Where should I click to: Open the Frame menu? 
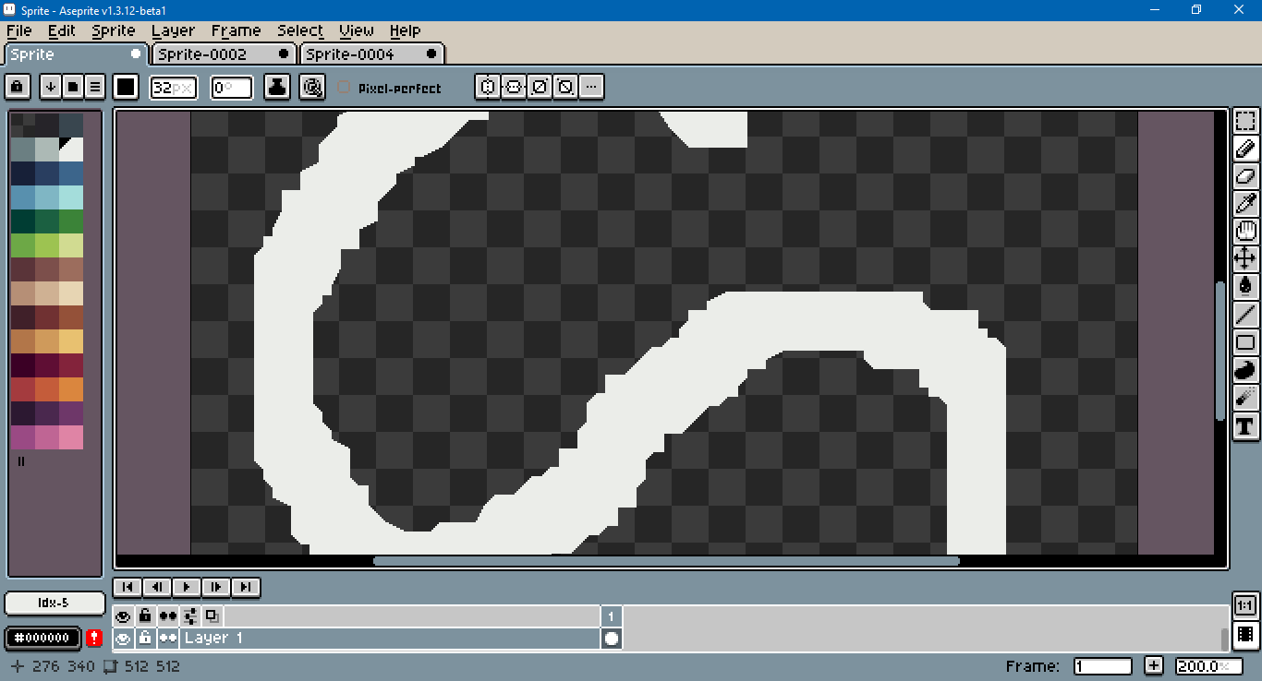pyautogui.click(x=236, y=30)
